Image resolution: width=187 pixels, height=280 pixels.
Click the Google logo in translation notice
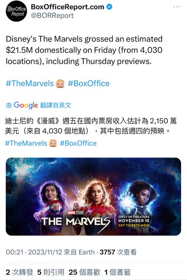tap(26, 105)
